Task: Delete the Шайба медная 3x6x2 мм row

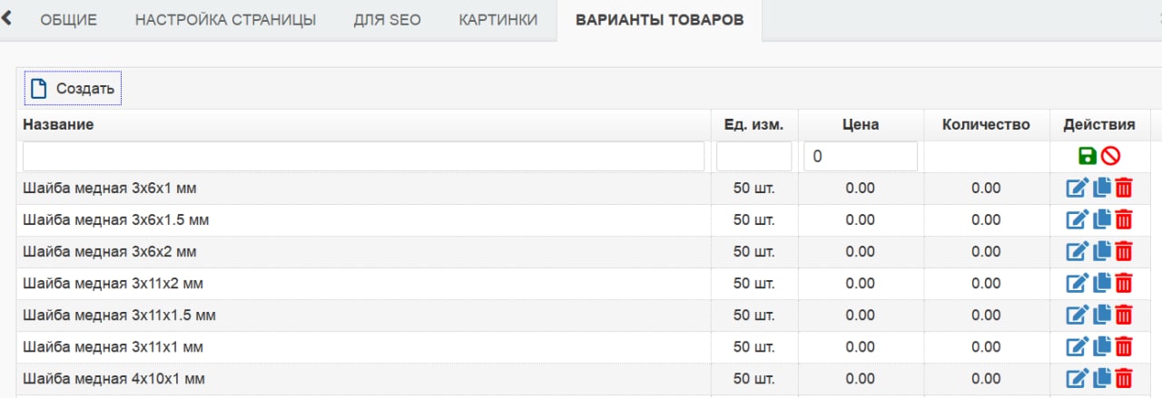Action: (x=1124, y=252)
